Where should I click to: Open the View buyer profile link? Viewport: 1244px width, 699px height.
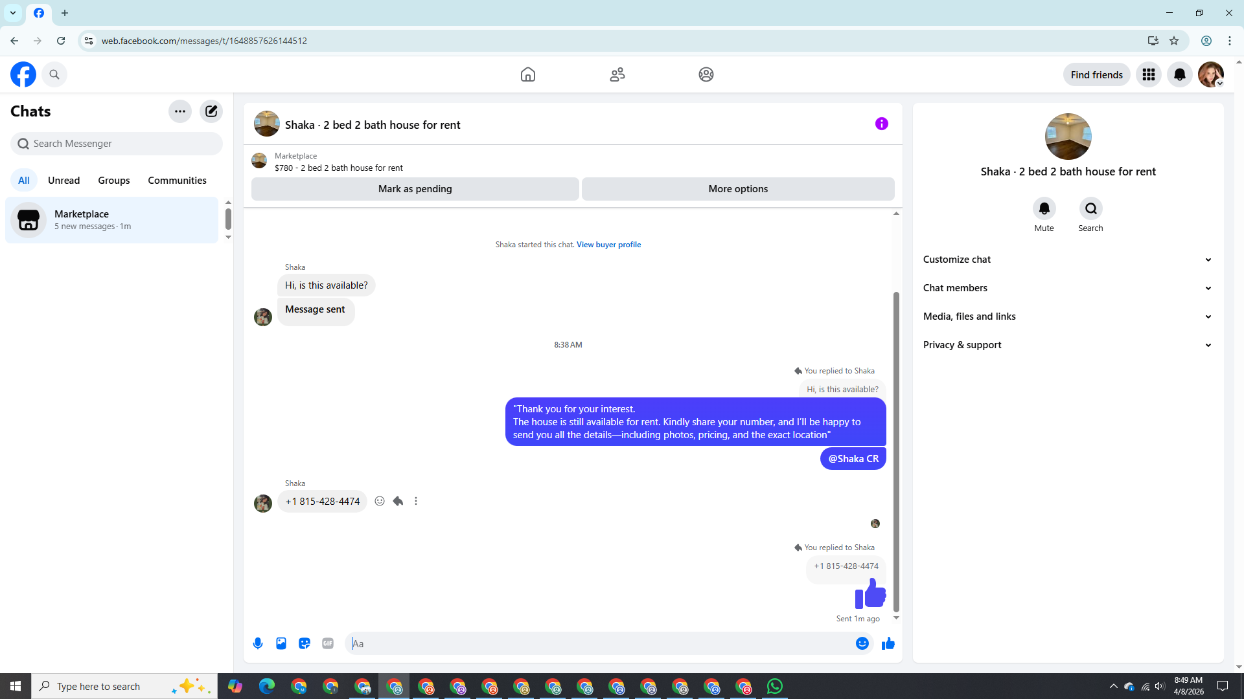(608, 245)
